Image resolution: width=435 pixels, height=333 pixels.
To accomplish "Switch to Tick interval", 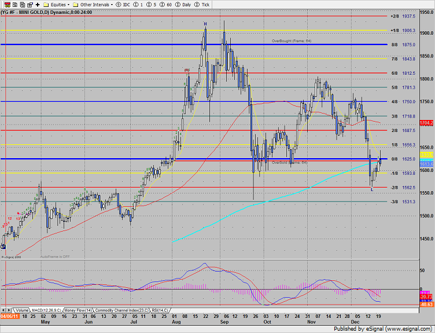I will pos(202,5).
